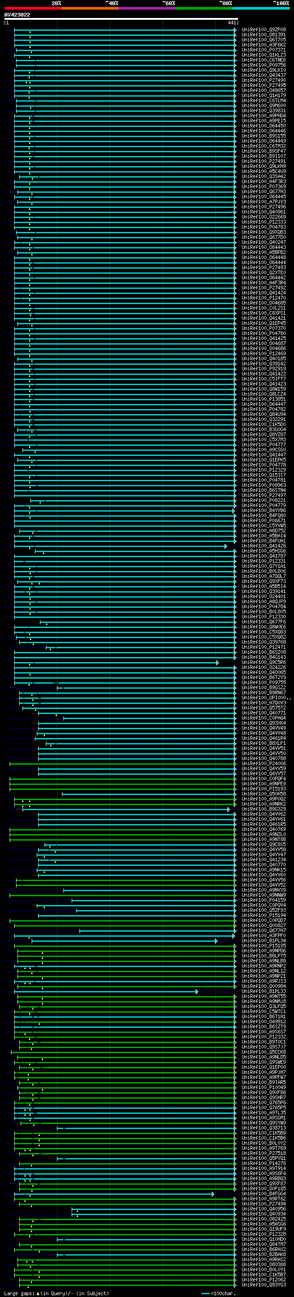Viewport: 294px width, 1297px height.
Task: Click label UniRef100_O24226
Action: pyautogui.click(x=264, y=667)
